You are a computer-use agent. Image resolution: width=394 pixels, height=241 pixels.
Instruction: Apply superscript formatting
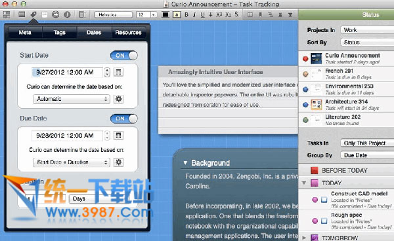point(219,14)
